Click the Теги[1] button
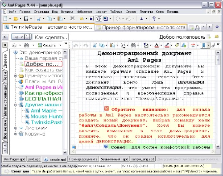The width and height of the screenshot is (223, 176). click(x=21, y=37)
